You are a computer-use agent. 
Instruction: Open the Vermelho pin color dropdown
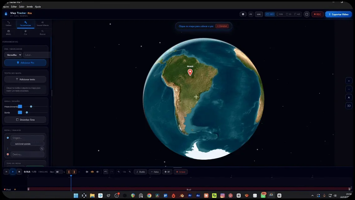pyautogui.click(x=13, y=55)
